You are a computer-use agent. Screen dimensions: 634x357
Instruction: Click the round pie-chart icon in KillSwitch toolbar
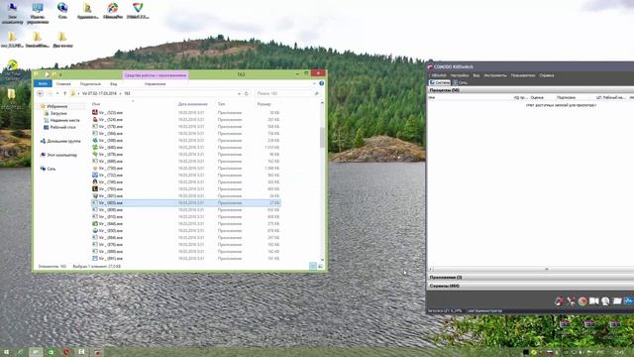click(582, 300)
